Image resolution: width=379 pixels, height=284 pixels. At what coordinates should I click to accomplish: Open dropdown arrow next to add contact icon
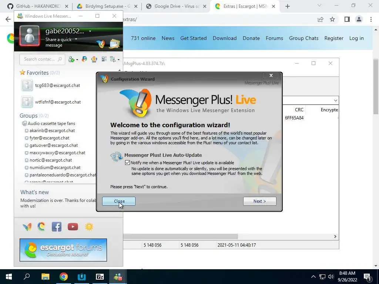tap(77, 60)
